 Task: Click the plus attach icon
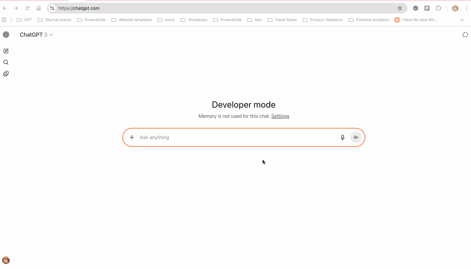click(x=132, y=137)
